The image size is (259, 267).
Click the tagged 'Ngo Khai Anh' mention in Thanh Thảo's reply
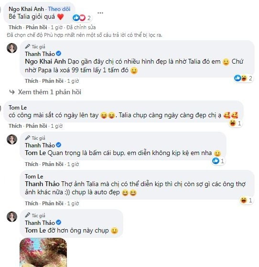45,61
